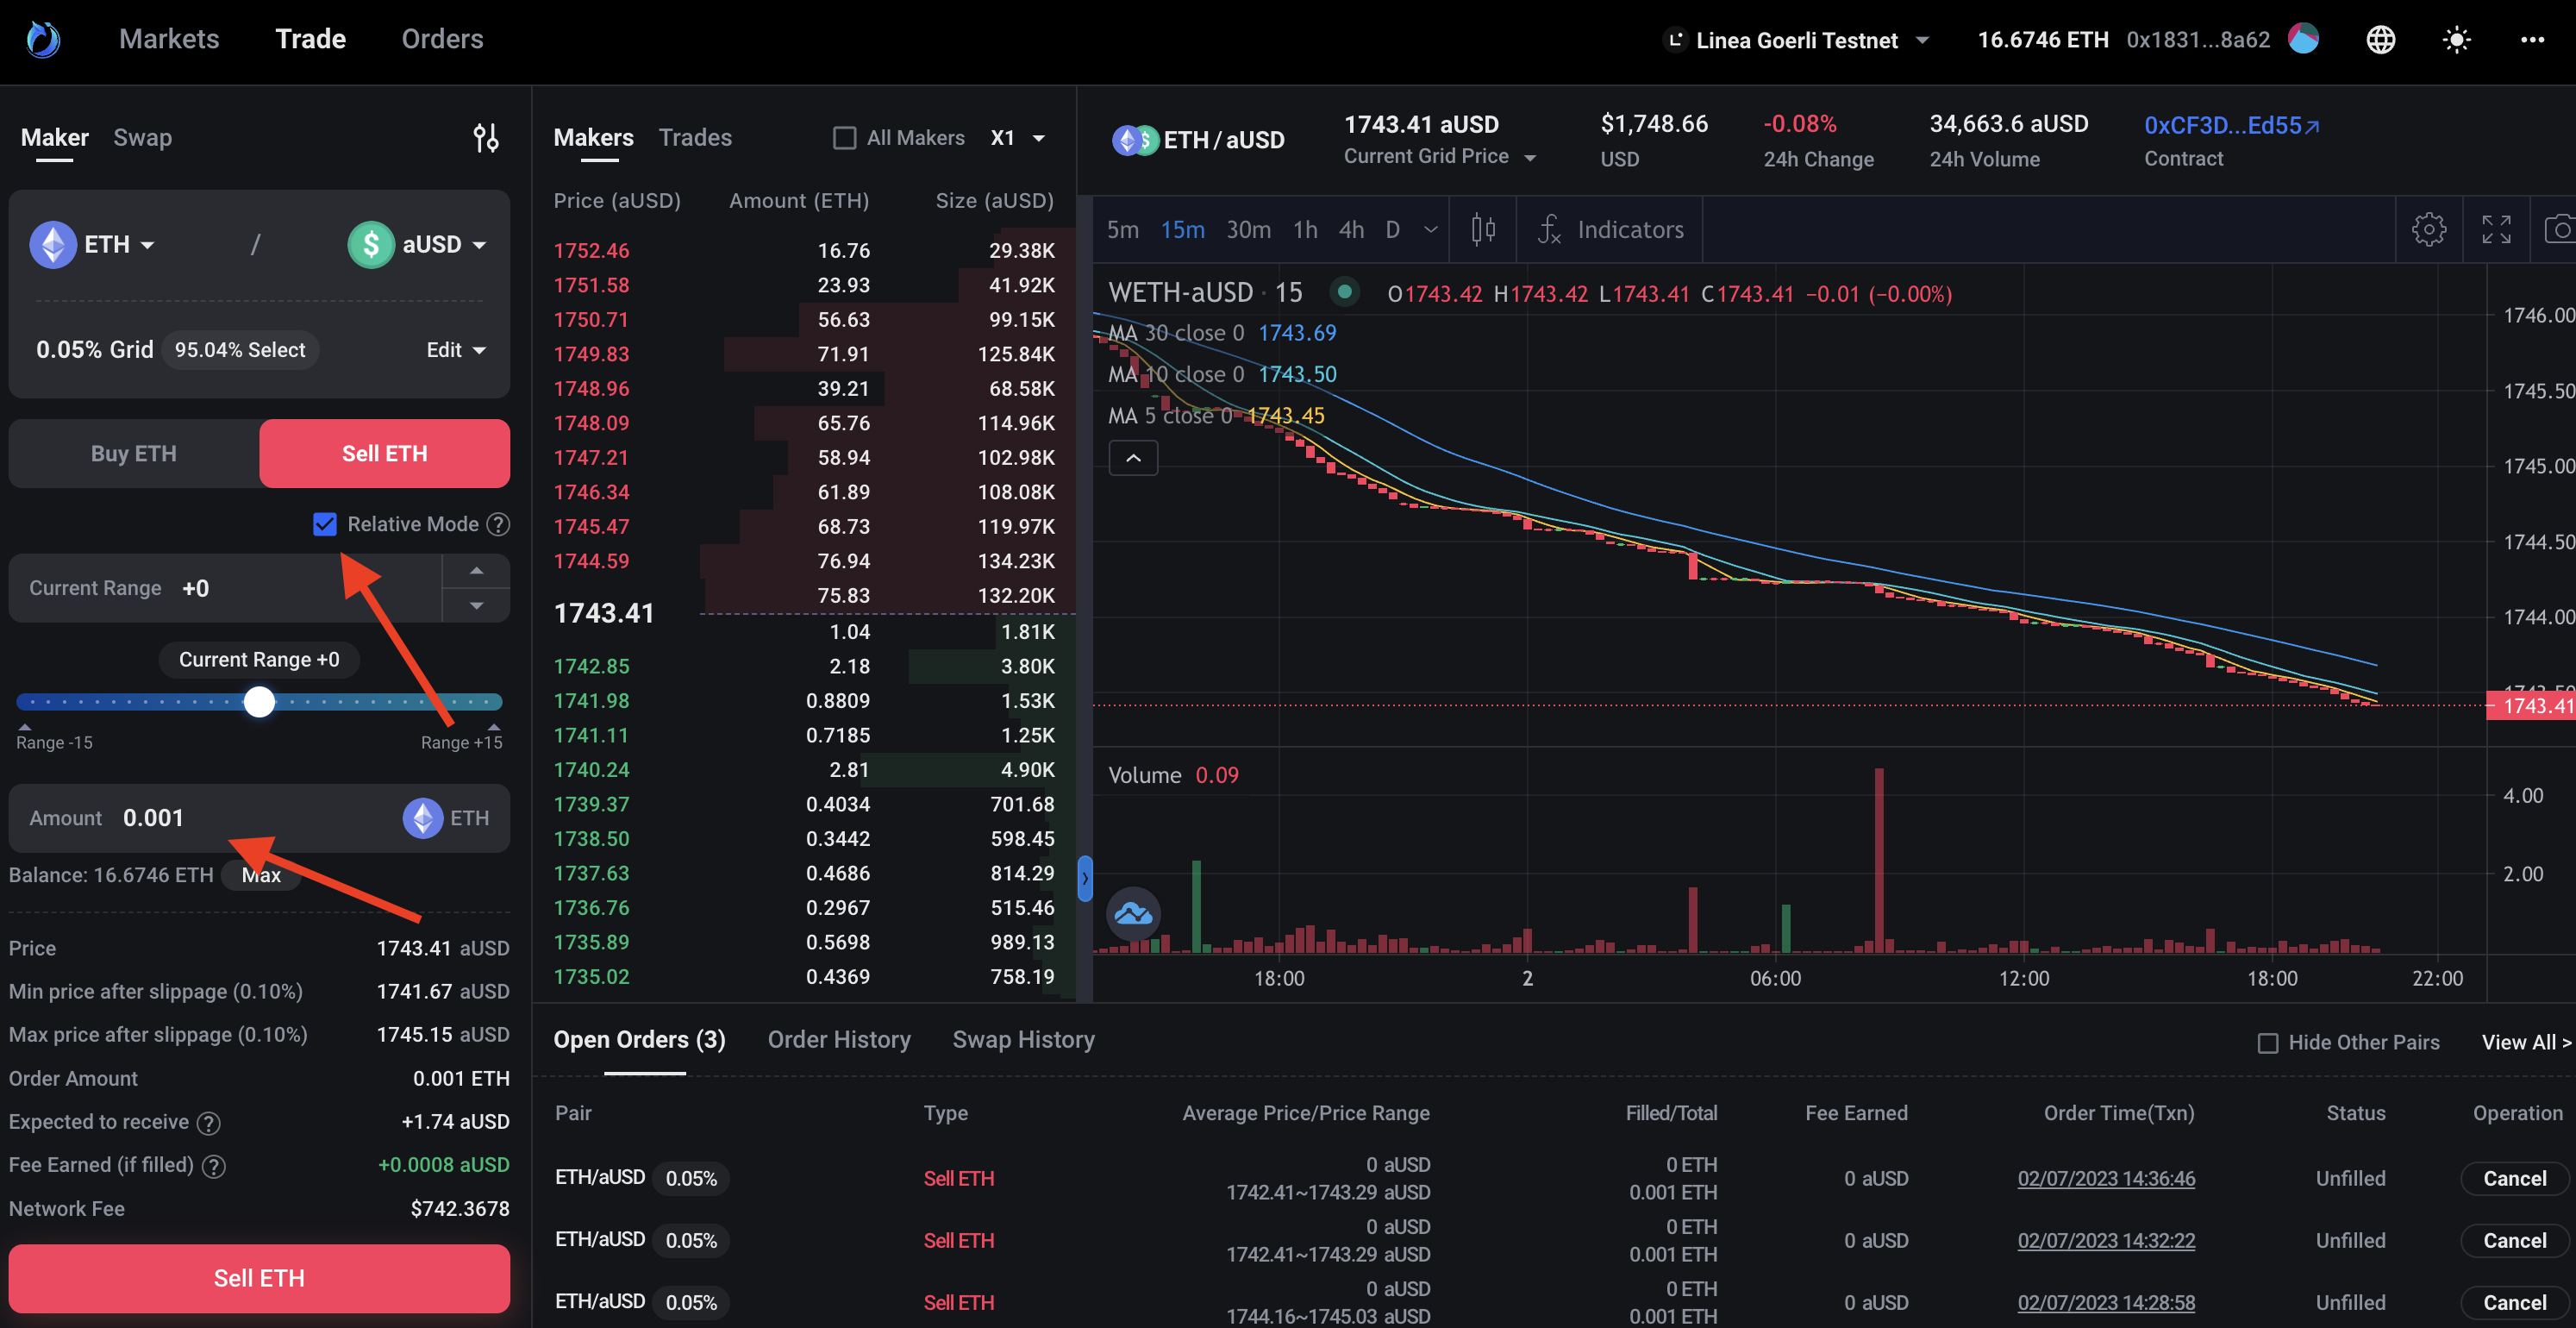The height and width of the screenshot is (1328, 2576).
Task: Select the Buy ETH button
Action: point(134,454)
